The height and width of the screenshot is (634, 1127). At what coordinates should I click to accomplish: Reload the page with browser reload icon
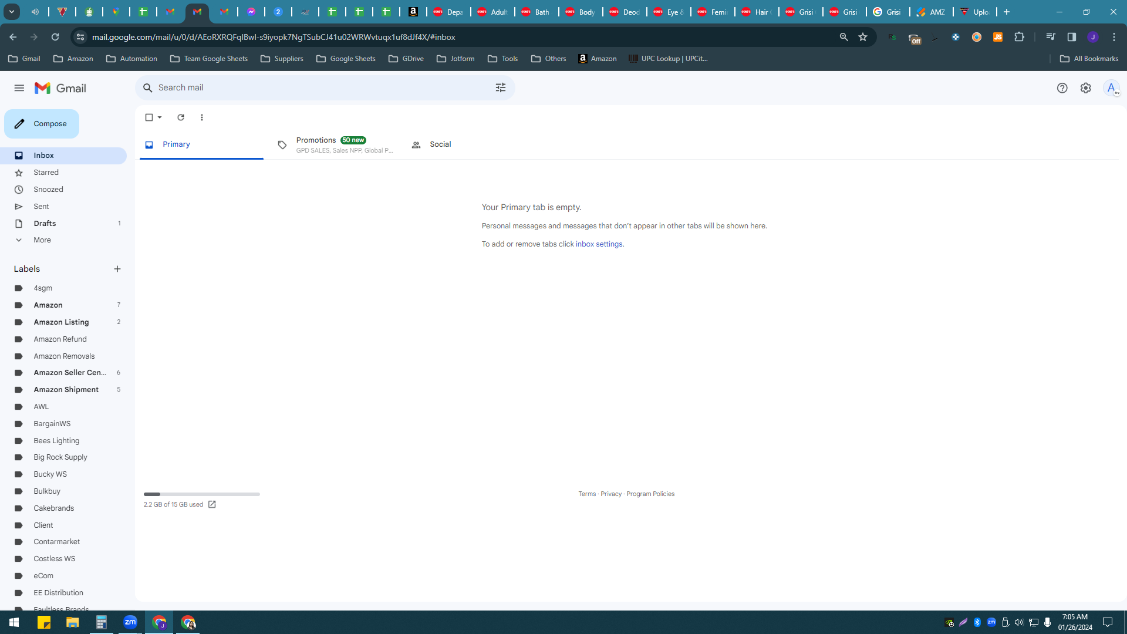[x=55, y=37]
